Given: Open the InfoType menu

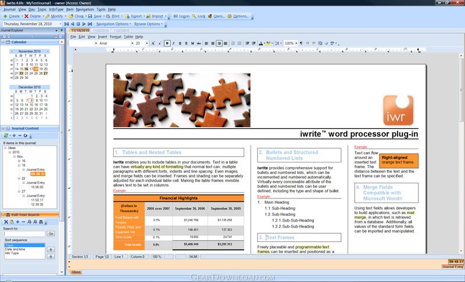Looking at the screenshot, I should click(x=56, y=9).
